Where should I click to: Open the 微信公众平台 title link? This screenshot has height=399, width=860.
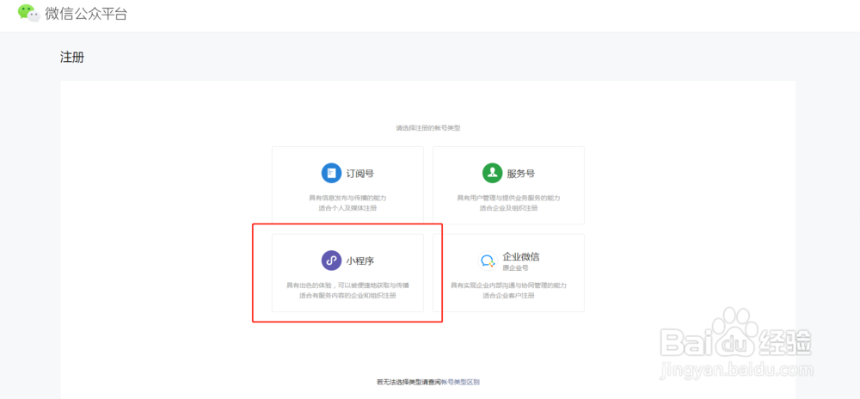(x=86, y=14)
